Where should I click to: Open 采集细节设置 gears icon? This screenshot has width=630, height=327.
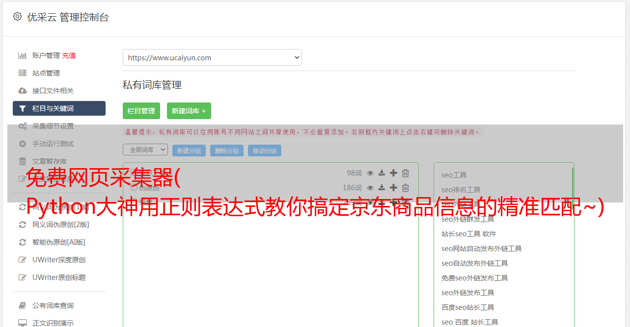[23, 126]
